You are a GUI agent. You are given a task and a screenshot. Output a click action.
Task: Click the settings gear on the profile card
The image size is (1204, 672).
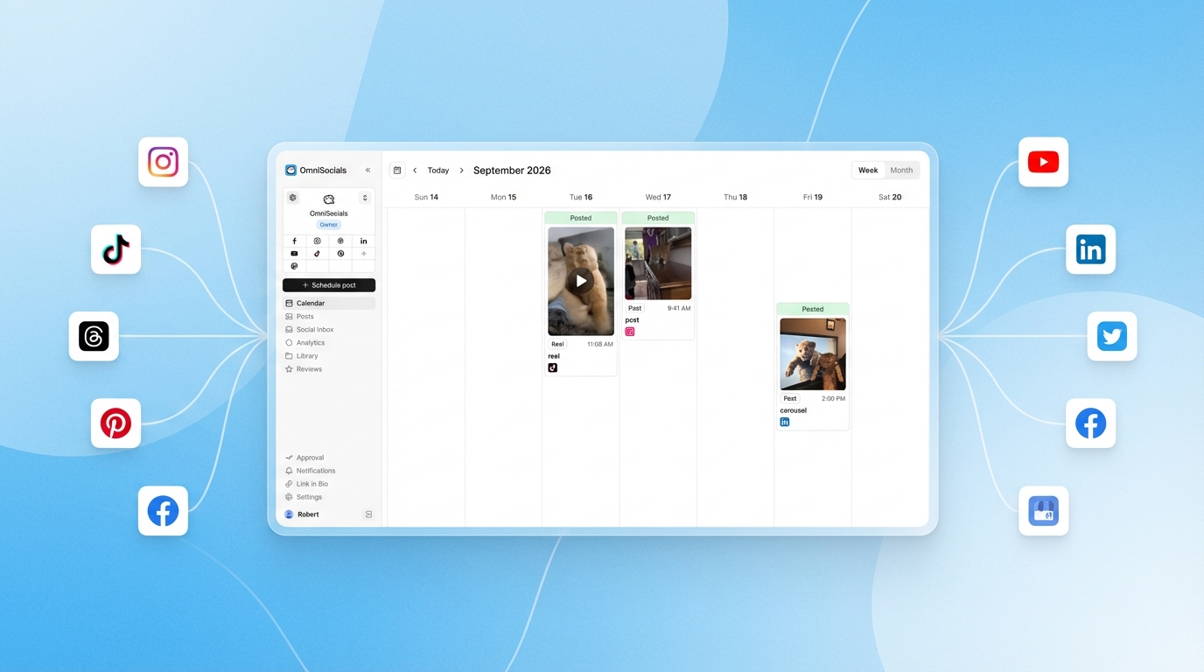292,197
